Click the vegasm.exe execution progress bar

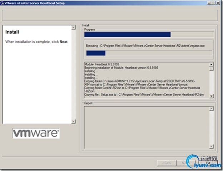pyautogui.click(x=149, y=53)
